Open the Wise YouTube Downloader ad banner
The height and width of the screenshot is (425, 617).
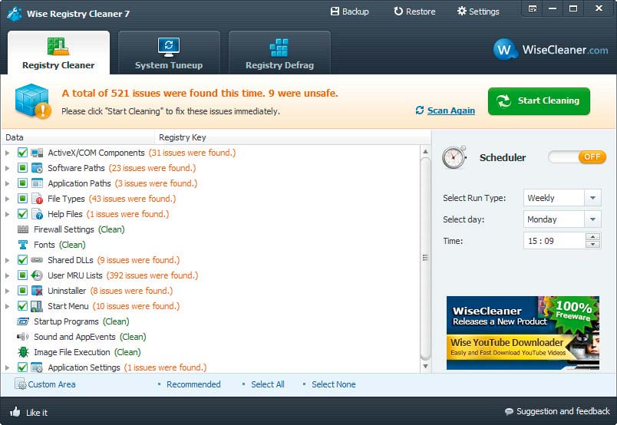click(523, 333)
